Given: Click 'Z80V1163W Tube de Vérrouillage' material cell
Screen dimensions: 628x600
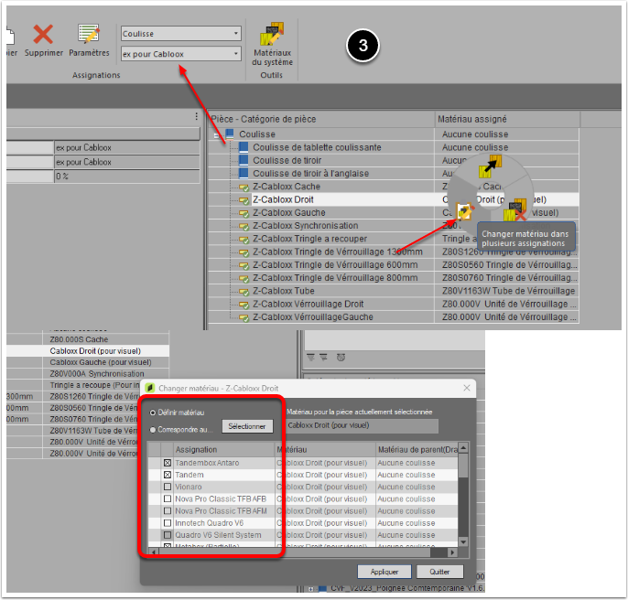Looking at the screenshot, I should [507, 291].
